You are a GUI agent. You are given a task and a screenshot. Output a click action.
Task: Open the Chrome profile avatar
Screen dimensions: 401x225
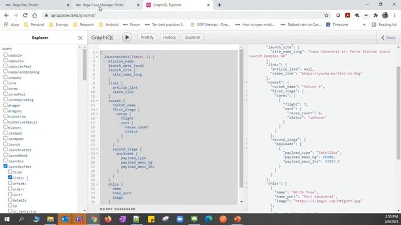[x=385, y=15]
